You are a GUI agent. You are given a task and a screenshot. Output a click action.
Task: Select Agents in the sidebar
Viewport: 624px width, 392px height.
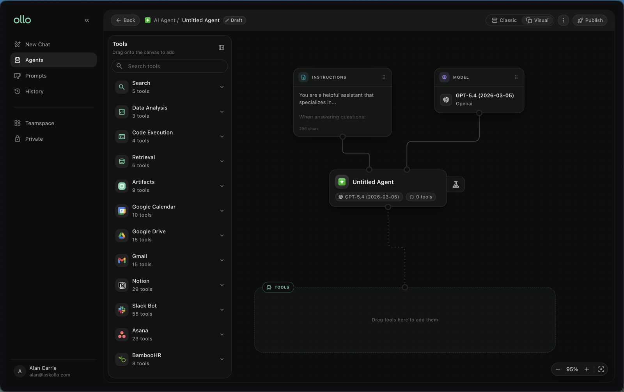click(x=53, y=60)
